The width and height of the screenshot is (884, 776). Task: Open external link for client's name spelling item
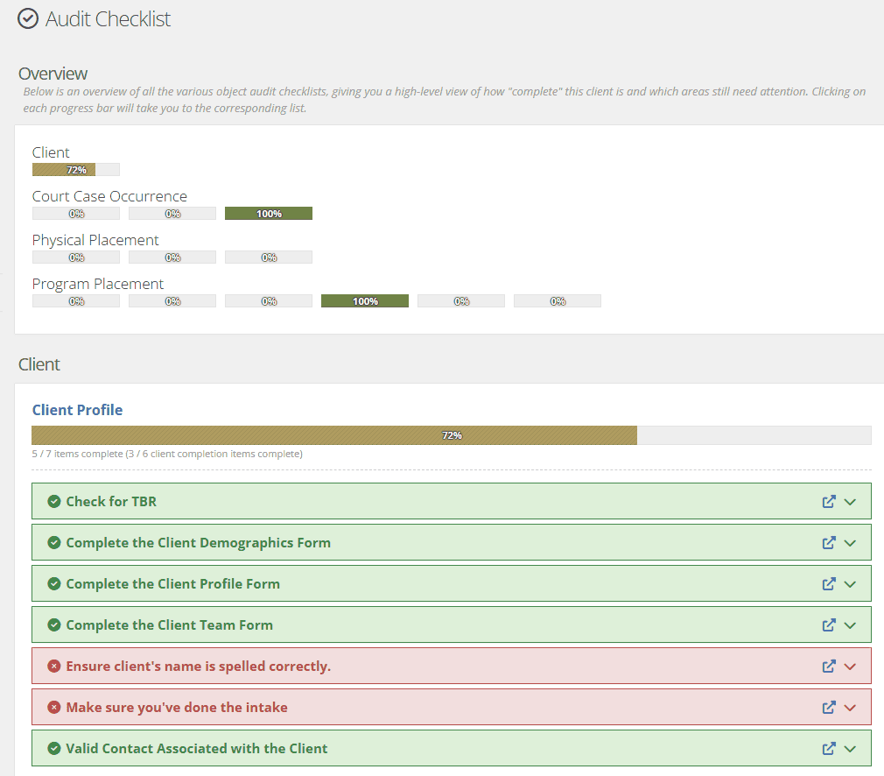(x=828, y=666)
